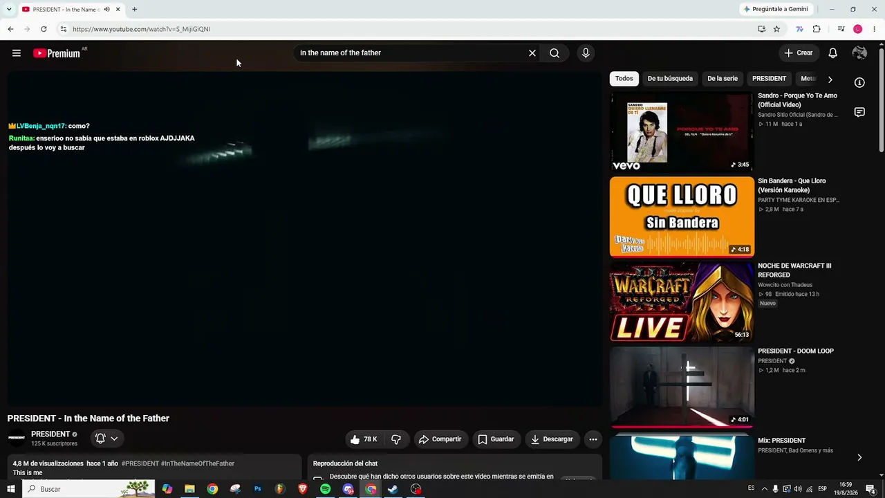The height and width of the screenshot is (498, 885).
Task: Open Chrome three-dot menu
Action: (x=874, y=29)
